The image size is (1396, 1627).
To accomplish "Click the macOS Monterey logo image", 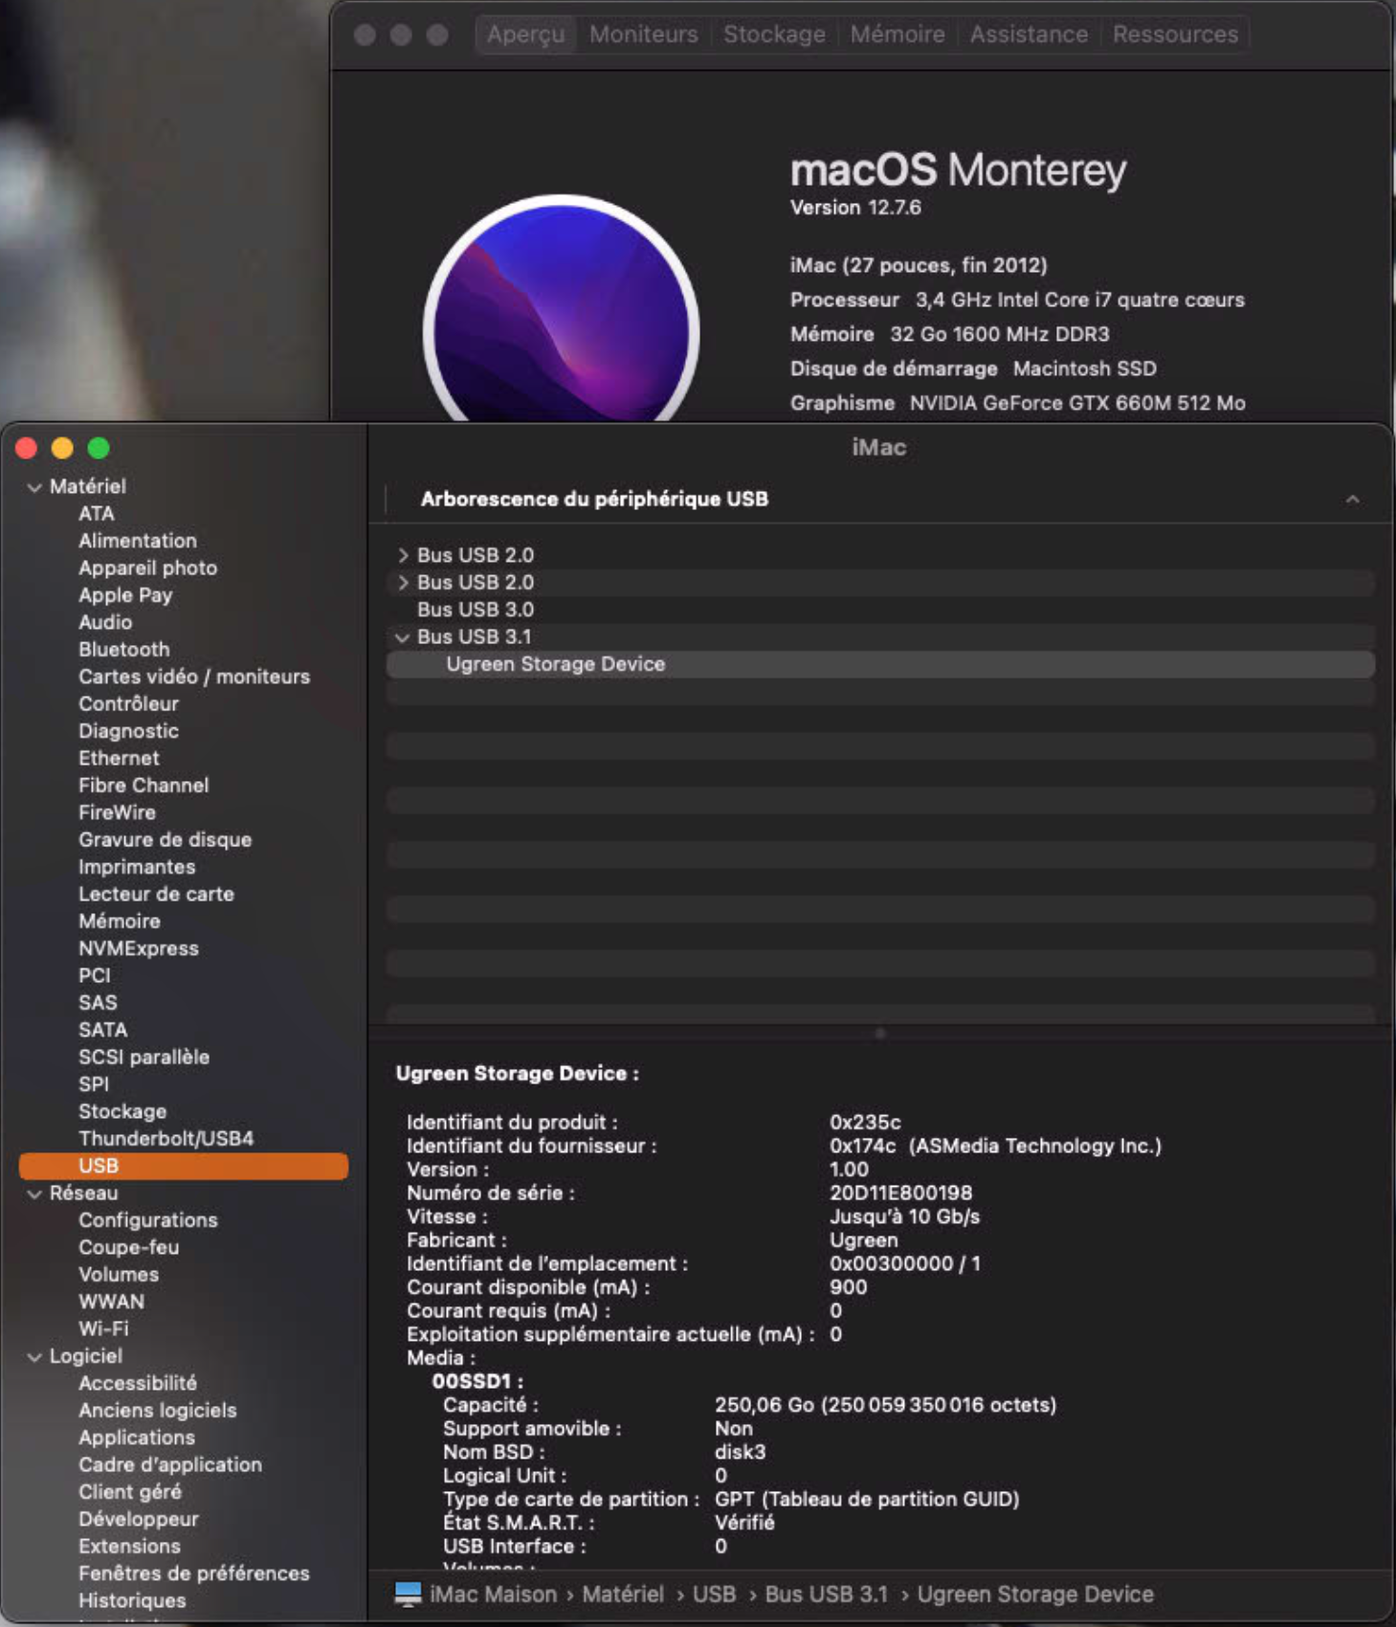I will tap(562, 308).
